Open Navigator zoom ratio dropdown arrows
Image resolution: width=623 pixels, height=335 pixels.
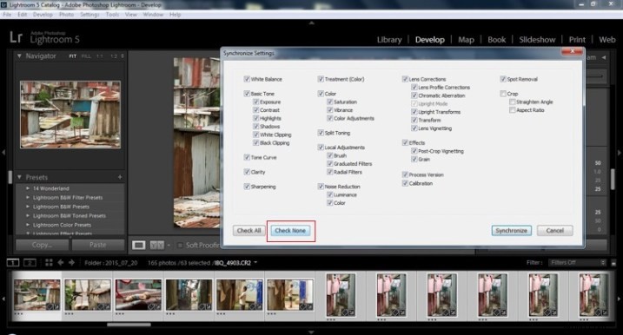pyautogui.click(x=123, y=56)
